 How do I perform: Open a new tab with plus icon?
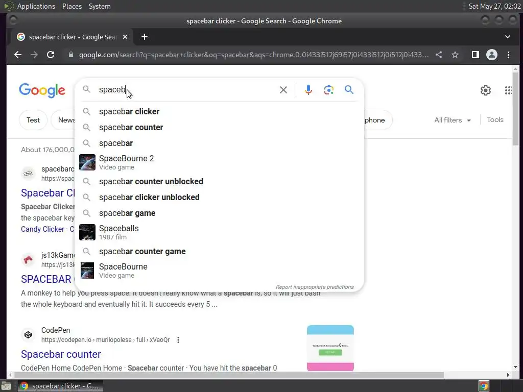coord(145,37)
